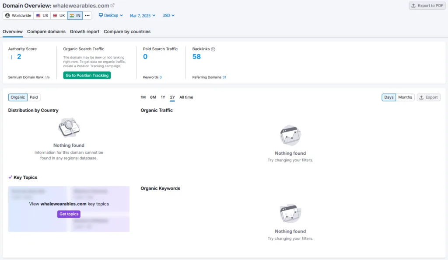Switch to Compare by countries tab
Viewport: 448px width, 260px height.
127,31
